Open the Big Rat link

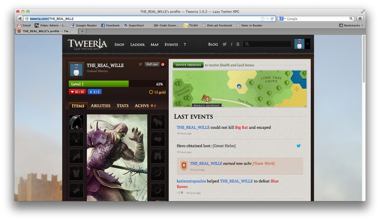pyautogui.click(x=241, y=127)
